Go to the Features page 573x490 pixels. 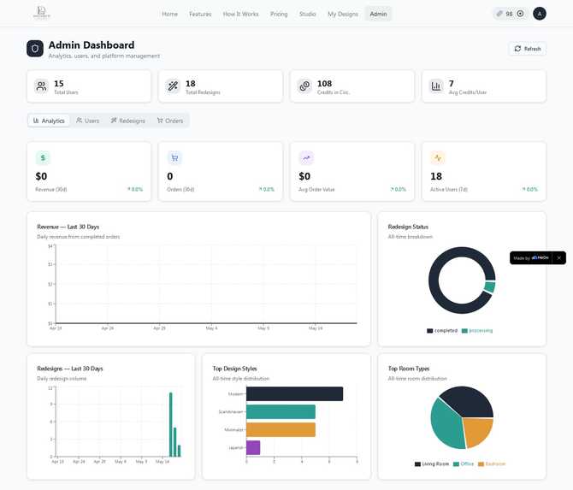click(x=200, y=14)
